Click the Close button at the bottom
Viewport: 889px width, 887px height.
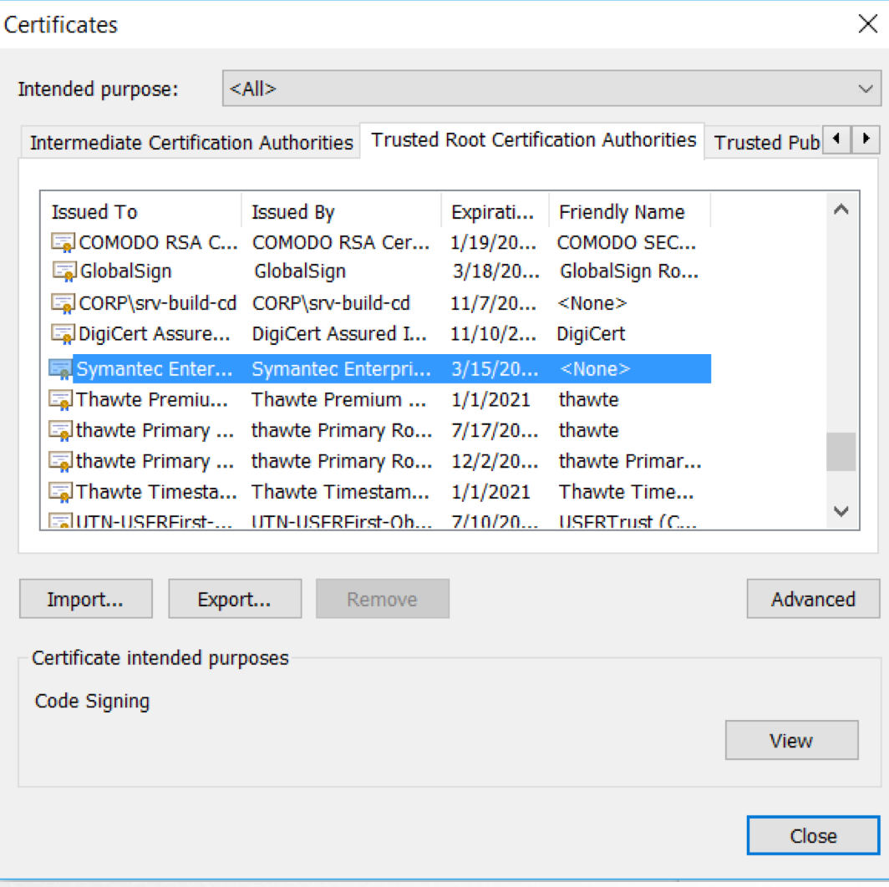click(x=813, y=835)
